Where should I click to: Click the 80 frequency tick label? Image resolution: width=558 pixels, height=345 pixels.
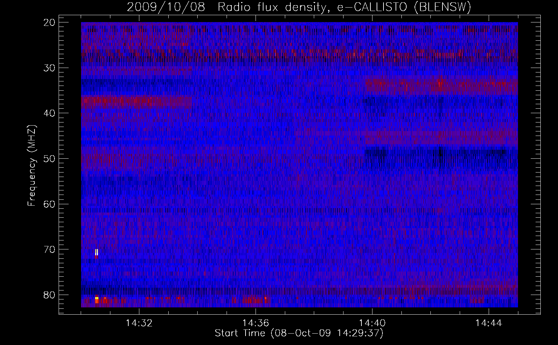50,295
